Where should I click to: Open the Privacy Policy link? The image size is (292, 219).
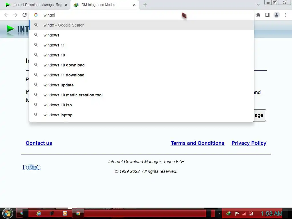click(x=249, y=143)
